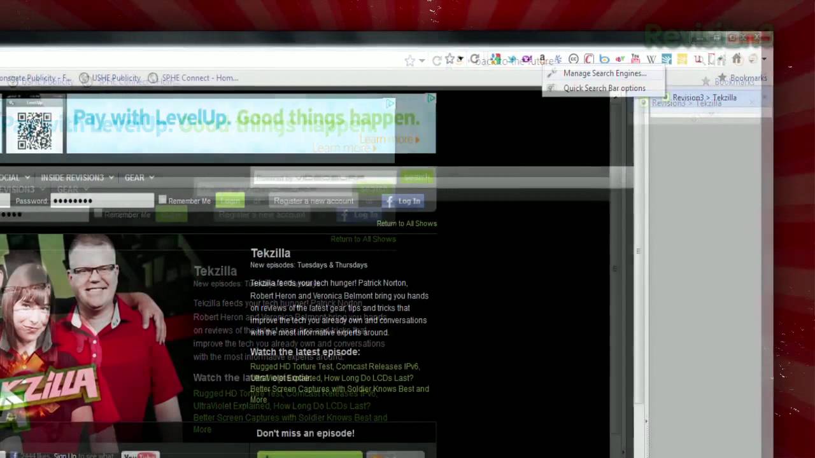Screen dimensions: 815x458
Task: Click the site search text field
Action: (x=325, y=178)
